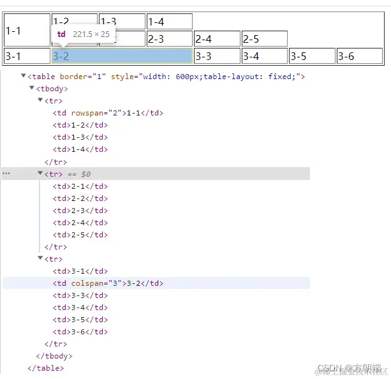391x379 pixels.
Task: Collapse the third tr element triangle
Action: coord(40,258)
